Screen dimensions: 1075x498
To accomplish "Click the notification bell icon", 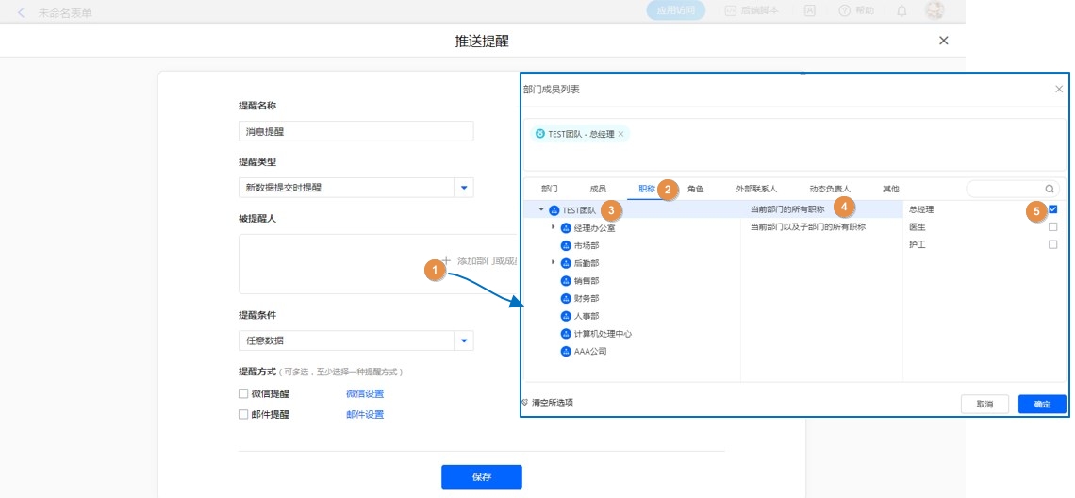I will coord(901,11).
